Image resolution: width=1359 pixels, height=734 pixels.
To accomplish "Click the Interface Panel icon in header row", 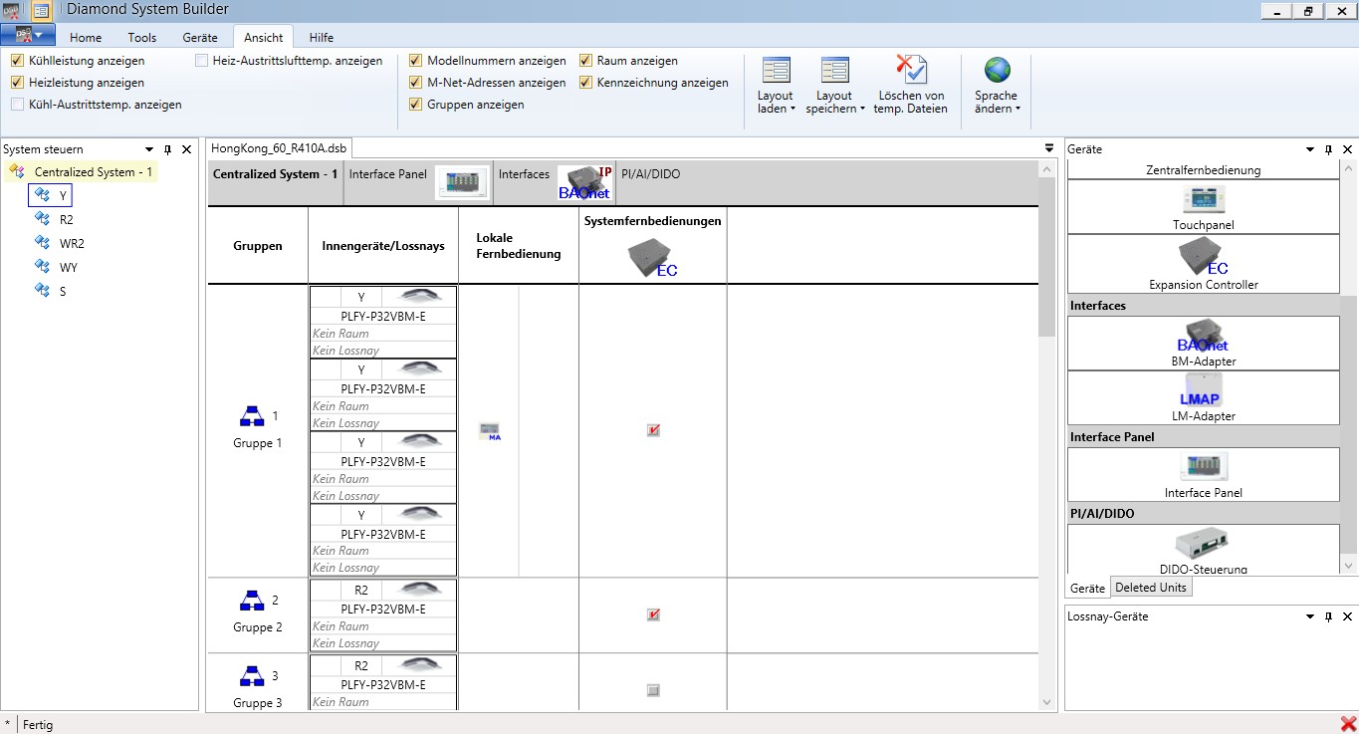I will click(x=463, y=182).
